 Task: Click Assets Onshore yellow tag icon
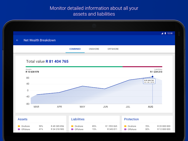coord(19,126)
